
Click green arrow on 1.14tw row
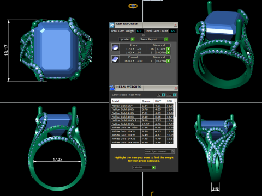point(169,49)
